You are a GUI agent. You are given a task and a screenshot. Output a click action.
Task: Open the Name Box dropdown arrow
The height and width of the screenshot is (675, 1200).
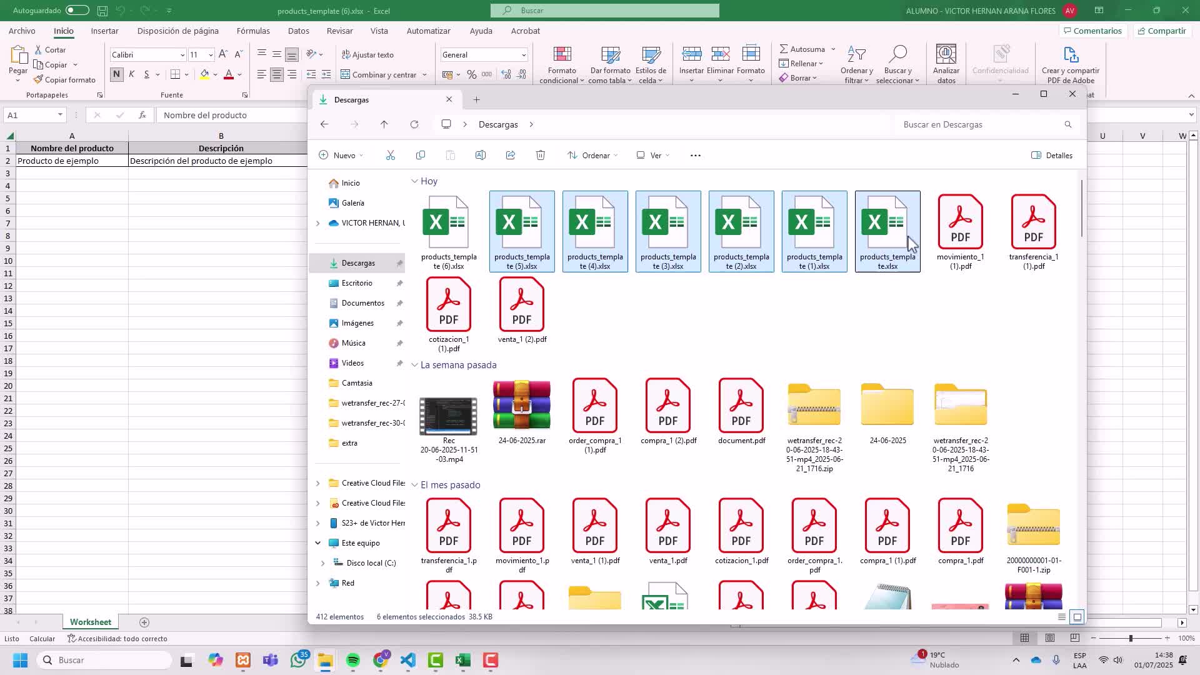pos(60,115)
